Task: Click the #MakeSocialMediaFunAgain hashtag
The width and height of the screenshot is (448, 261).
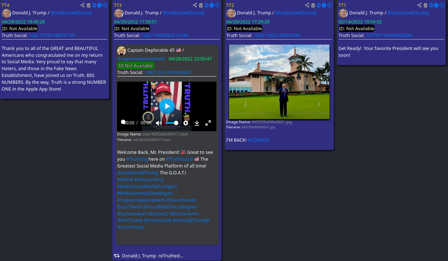Action: tap(147, 187)
